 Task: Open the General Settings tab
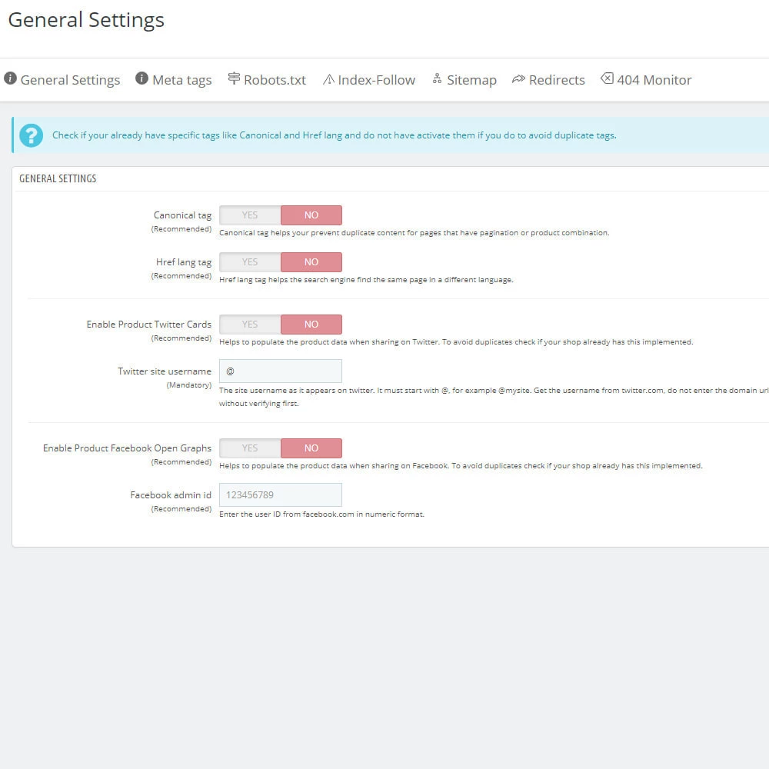click(x=70, y=80)
